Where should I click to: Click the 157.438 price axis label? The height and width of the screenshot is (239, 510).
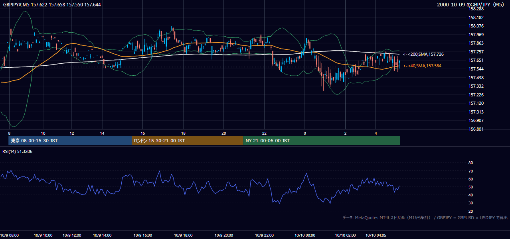click(476, 78)
